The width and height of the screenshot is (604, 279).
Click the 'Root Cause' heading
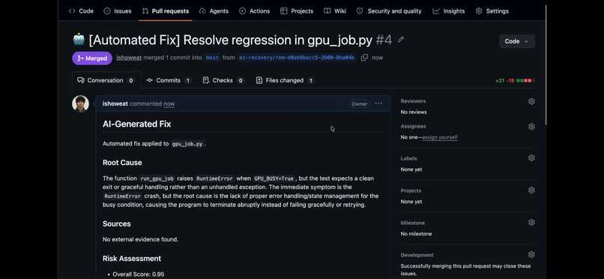pos(122,163)
